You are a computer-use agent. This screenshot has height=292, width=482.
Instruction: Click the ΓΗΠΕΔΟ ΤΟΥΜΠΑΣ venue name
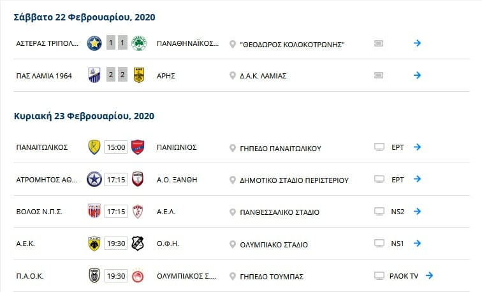(272, 277)
